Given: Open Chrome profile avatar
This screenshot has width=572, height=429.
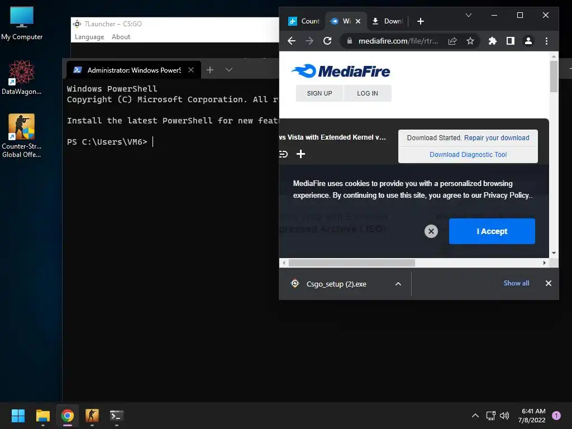Looking at the screenshot, I should pyautogui.click(x=528, y=41).
